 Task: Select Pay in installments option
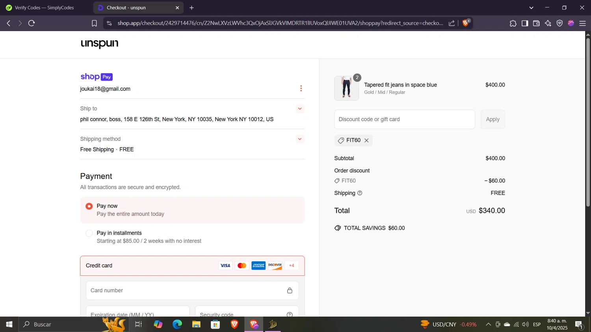click(89, 233)
